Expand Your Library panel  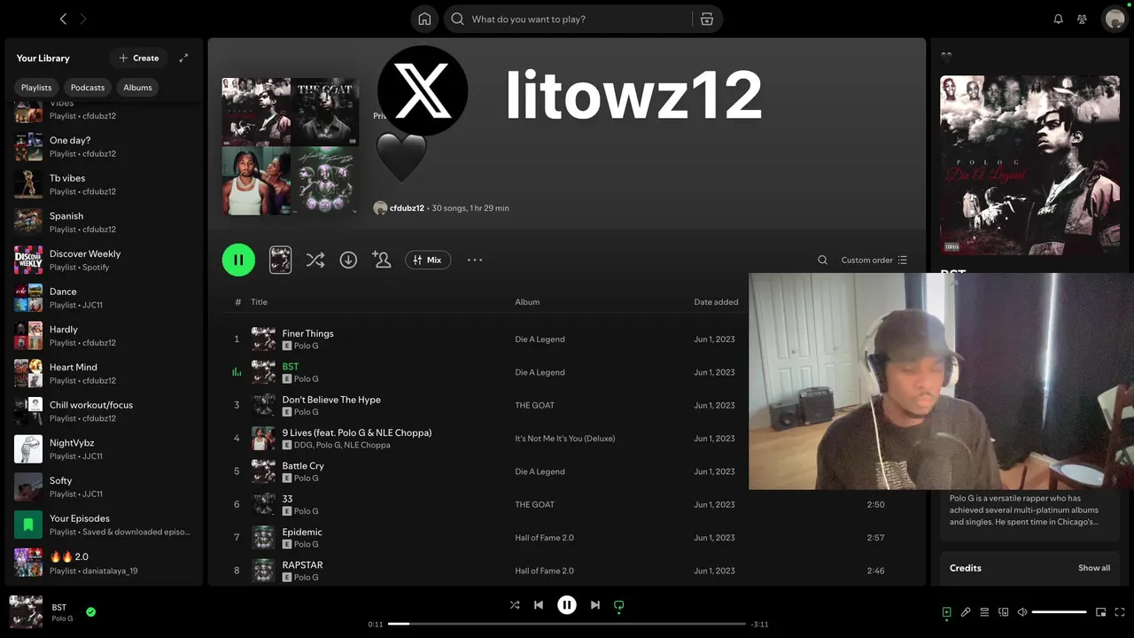pyautogui.click(x=183, y=58)
